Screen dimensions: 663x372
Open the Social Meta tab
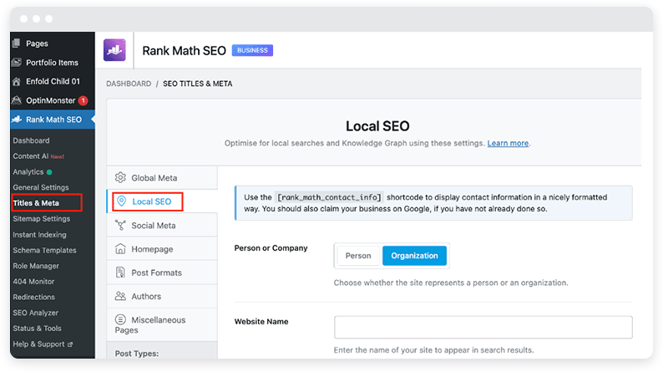(162, 225)
